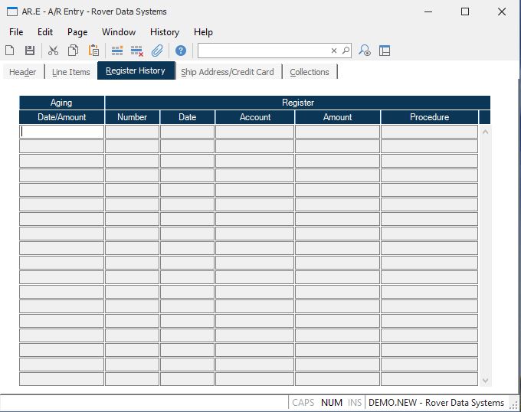This screenshot has height=412, width=521.
Task: Click the layout panel icon in toolbar
Action: tap(385, 51)
